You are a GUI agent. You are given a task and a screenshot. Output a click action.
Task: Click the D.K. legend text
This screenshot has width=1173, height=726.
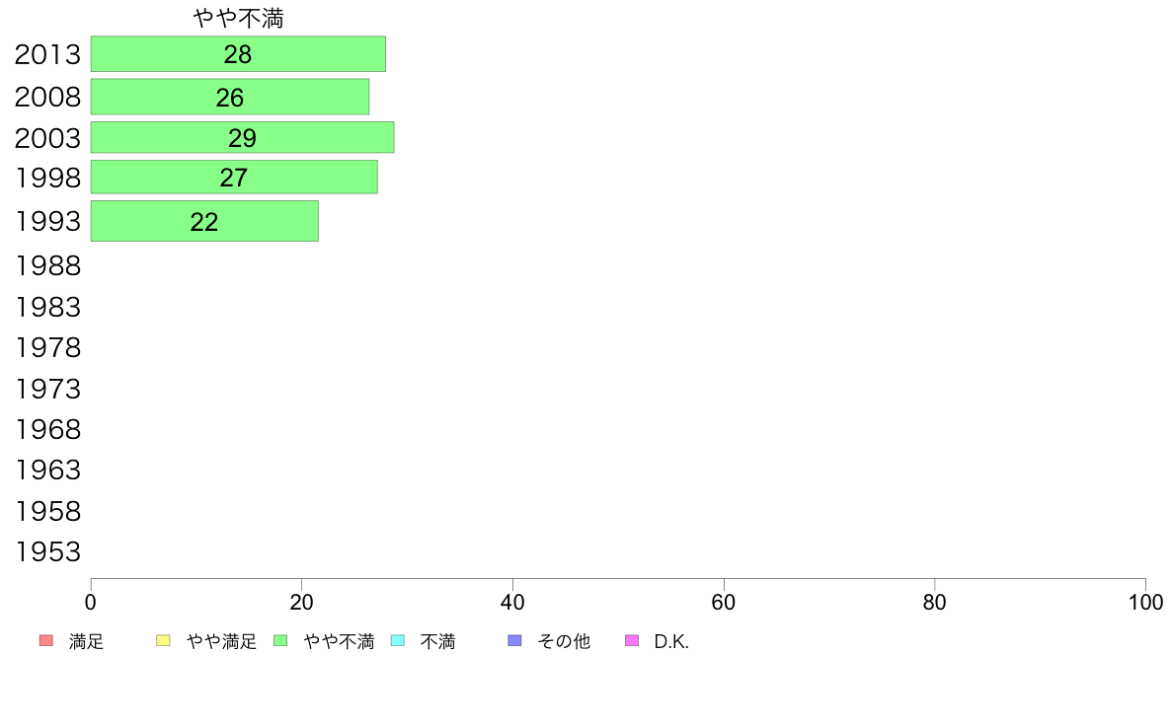point(671,641)
